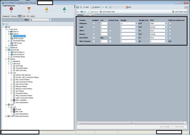Viewport: 190px width, 135px height.
Task: Click the grey Forward navigation circle
Action: (x=81, y=7)
